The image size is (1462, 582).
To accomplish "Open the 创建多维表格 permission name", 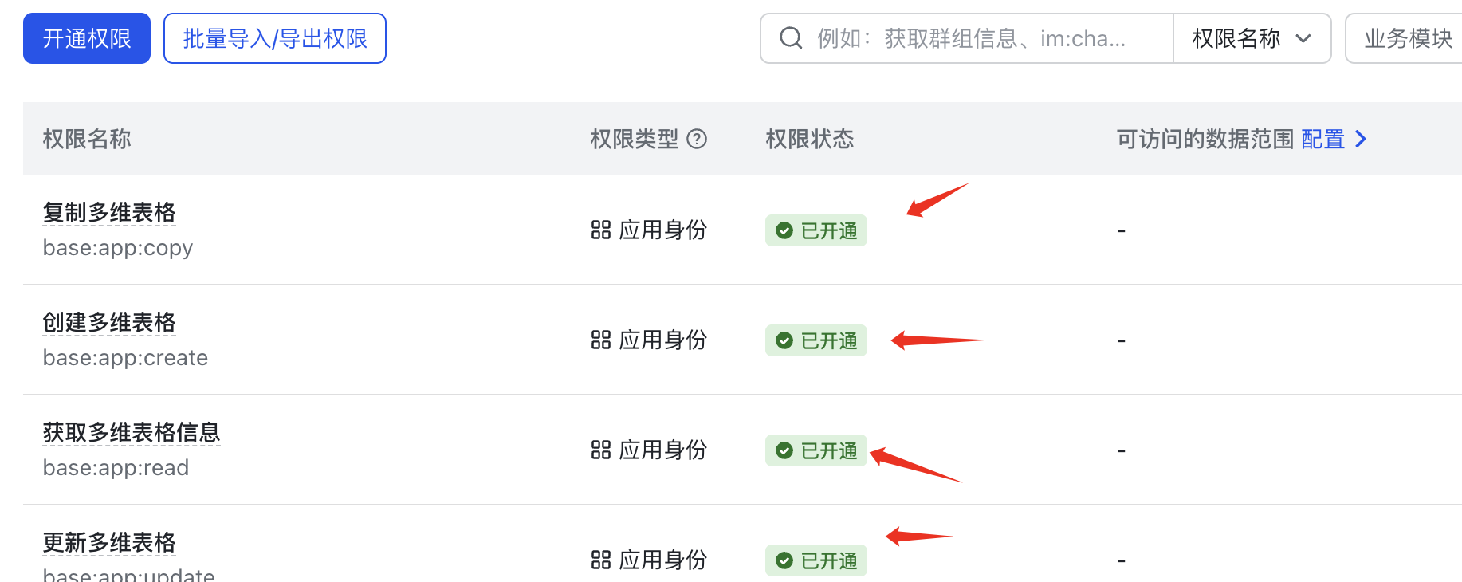I will pos(109,323).
